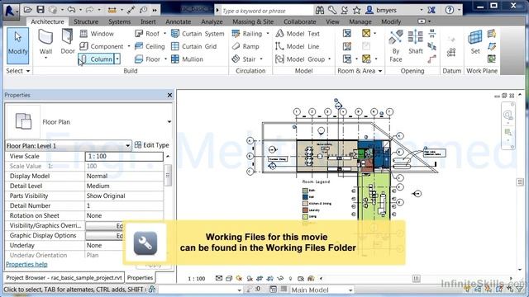Switch to the Insert tab
The image size is (529, 297).
(148, 21)
